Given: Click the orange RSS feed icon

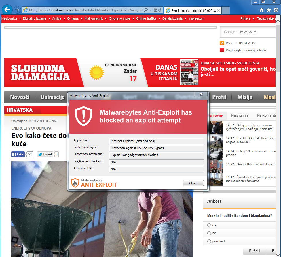Looking at the screenshot, I should [x=222, y=43].
